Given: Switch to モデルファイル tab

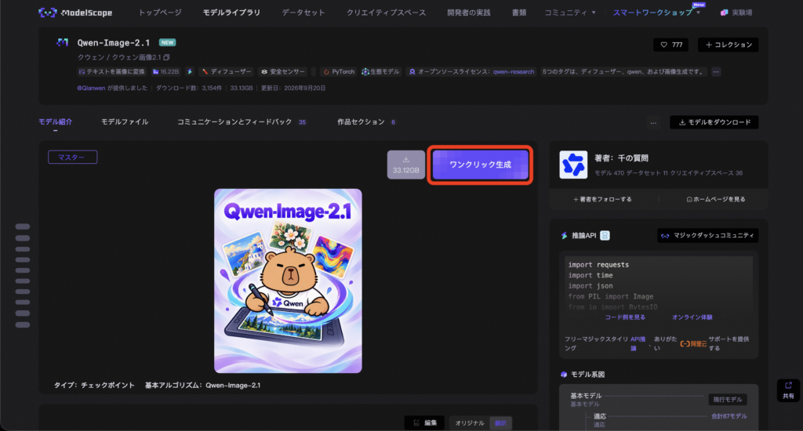Looking at the screenshot, I should tap(125, 121).
